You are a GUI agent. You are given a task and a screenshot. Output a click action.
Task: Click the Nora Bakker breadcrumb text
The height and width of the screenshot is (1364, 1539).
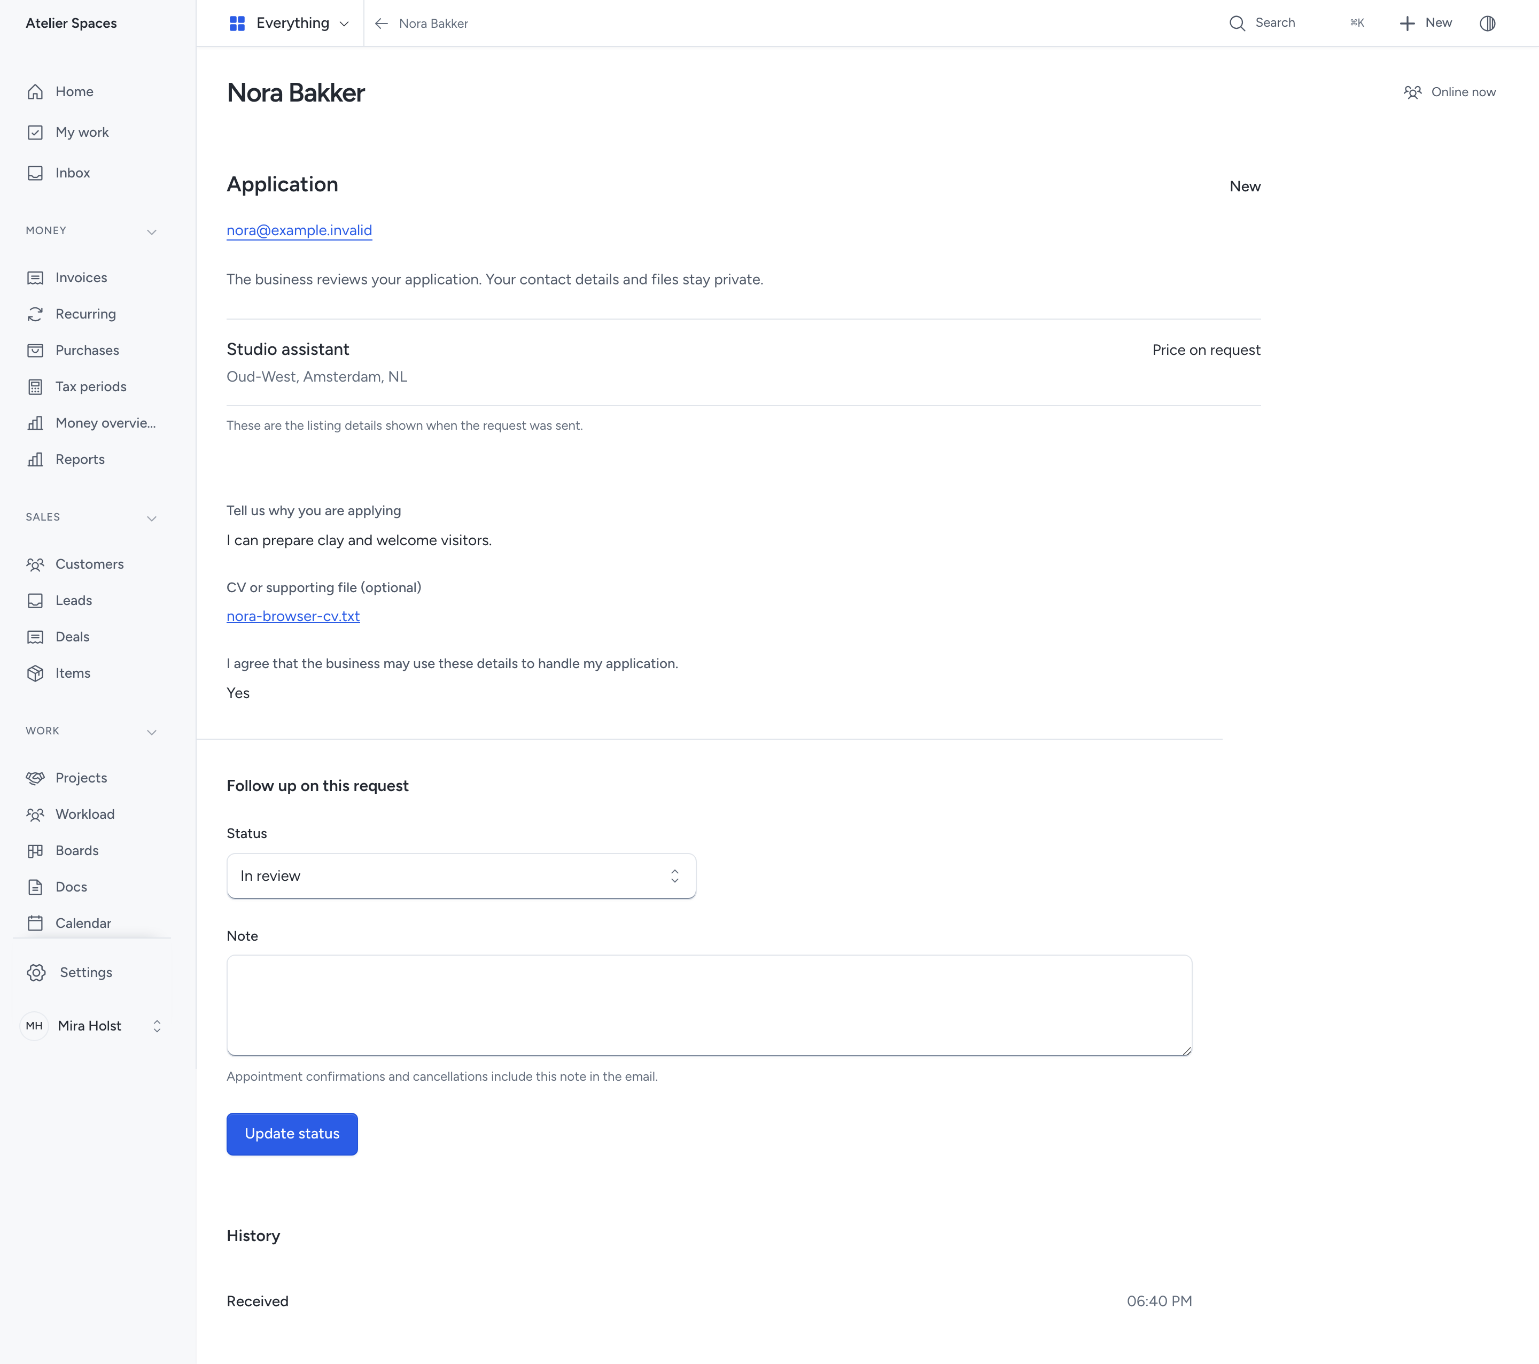pyautogui.click(x=434, y=24)
